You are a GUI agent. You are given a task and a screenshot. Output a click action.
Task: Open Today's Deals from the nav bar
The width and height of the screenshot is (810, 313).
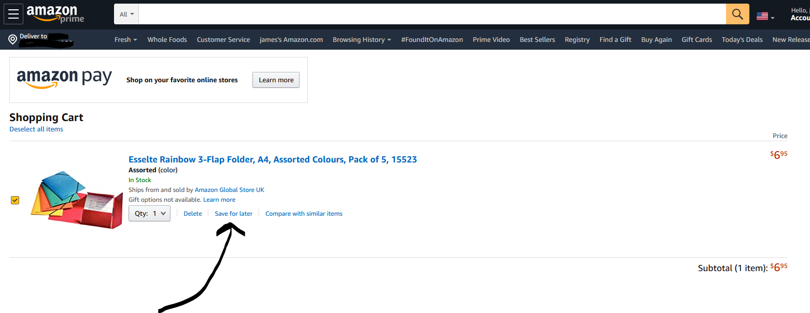(x=742, y=40)
